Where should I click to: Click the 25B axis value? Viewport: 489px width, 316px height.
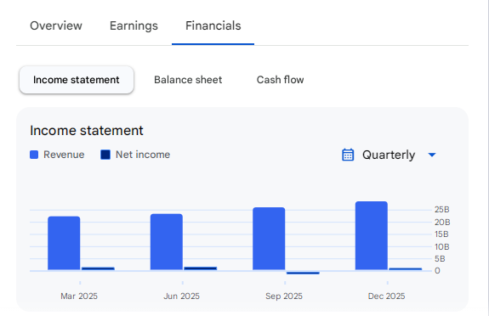coord(442,210)
